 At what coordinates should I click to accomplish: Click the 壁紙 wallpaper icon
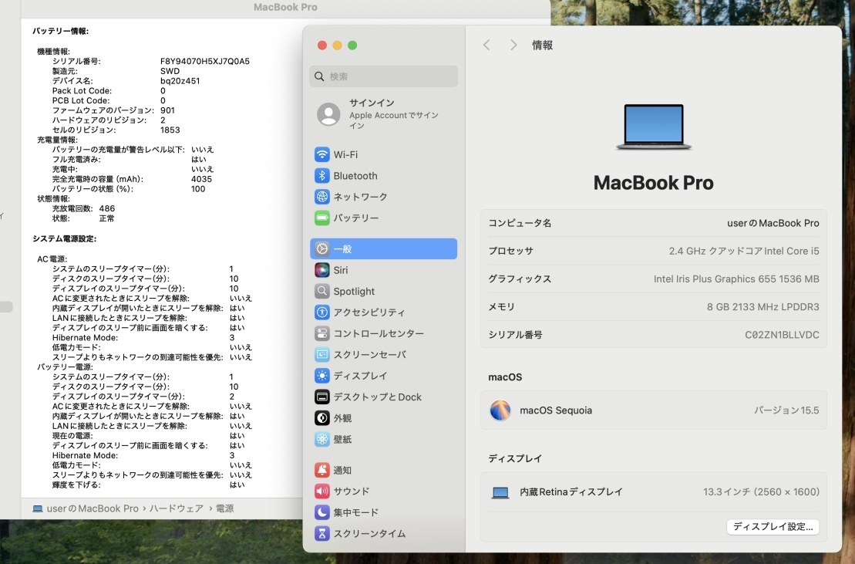click(321, 439)
